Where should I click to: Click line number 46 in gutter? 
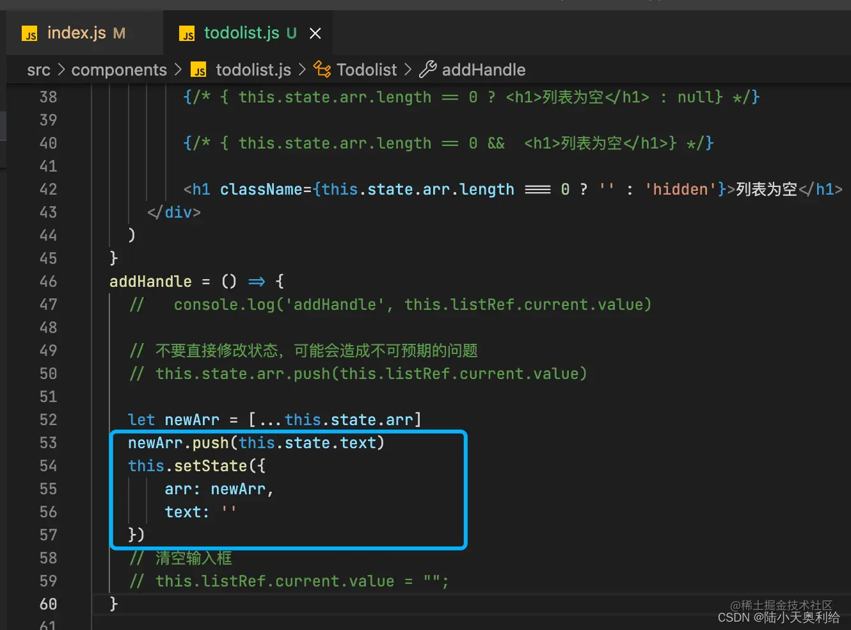pyautogui.click(x=48, y=282)
